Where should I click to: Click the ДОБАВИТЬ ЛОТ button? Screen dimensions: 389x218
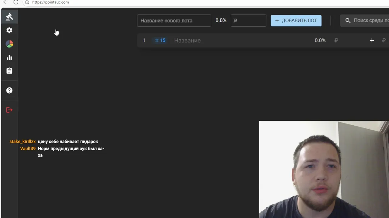point(296,21)
